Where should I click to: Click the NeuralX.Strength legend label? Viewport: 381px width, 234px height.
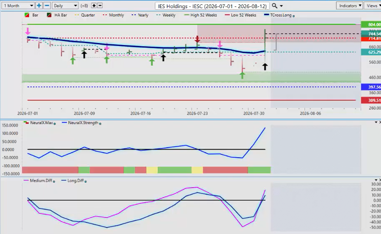pos(83,123)
